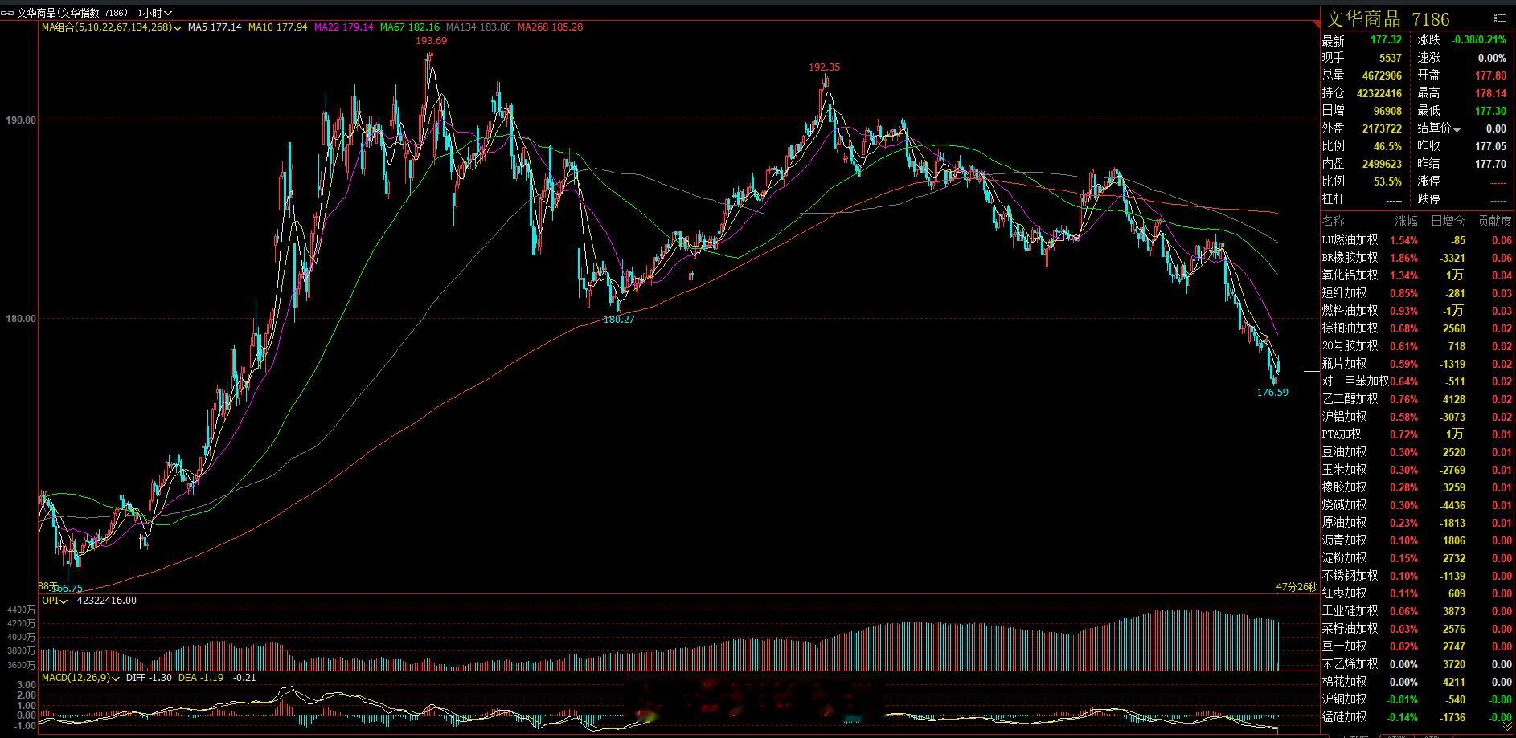Select the 橡胶加权 row
Image resolution: width=1516 pixels, height=738 pixels.
point(1417,487)
